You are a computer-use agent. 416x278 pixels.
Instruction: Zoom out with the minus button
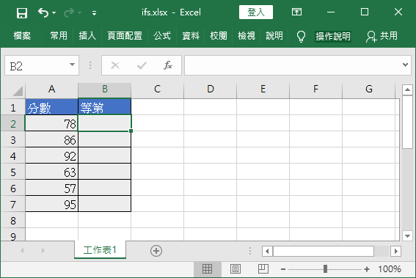point(283,269)
